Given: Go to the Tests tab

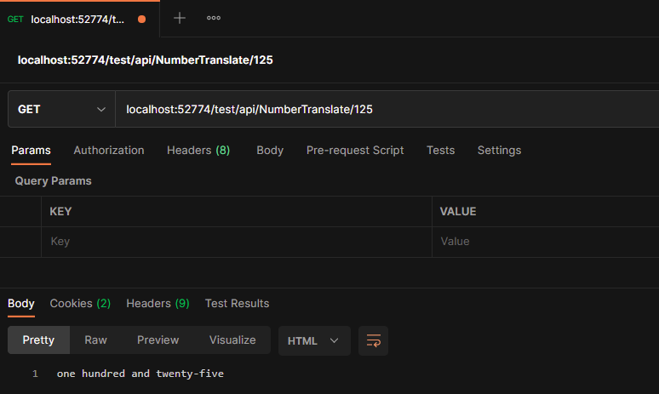Looking at the screenshot, I should 440,150.
